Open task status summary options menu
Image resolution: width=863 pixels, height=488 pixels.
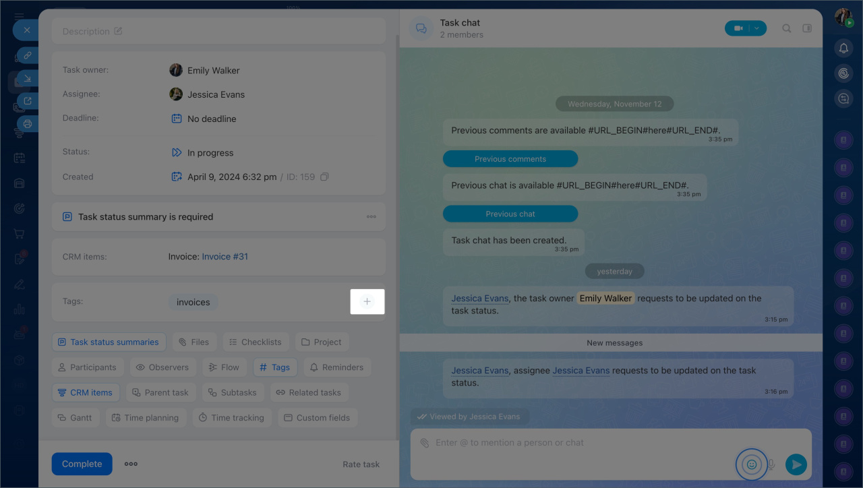point(371,217)
